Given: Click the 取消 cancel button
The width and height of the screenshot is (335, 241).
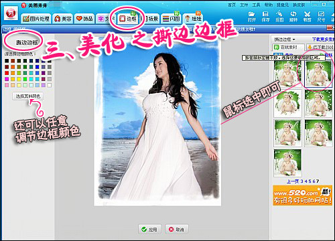Looking at the screenshot, I should click(177, 229).
